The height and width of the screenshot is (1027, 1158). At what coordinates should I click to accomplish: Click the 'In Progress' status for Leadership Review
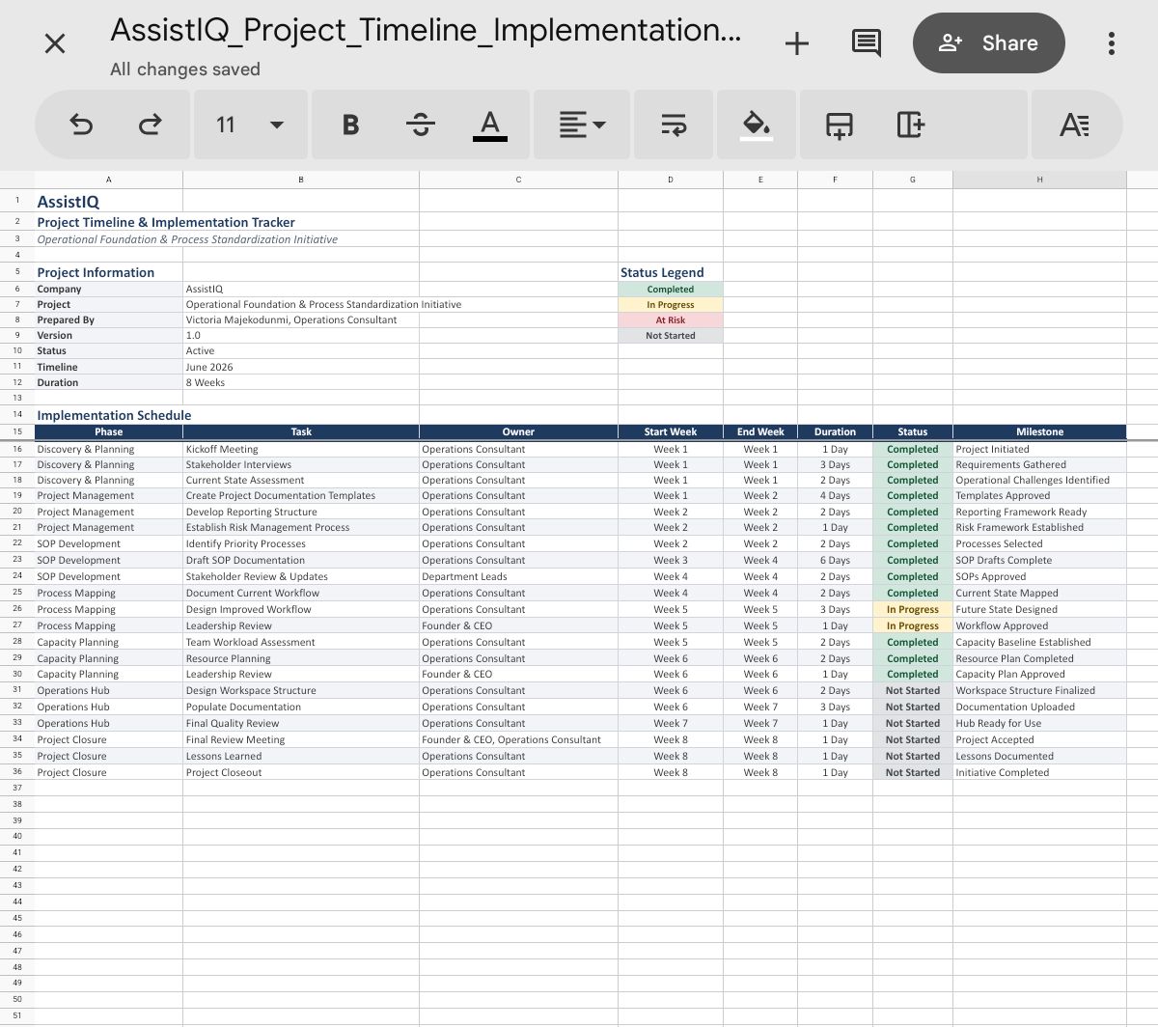pyautogui.click(x=912, y=625)
